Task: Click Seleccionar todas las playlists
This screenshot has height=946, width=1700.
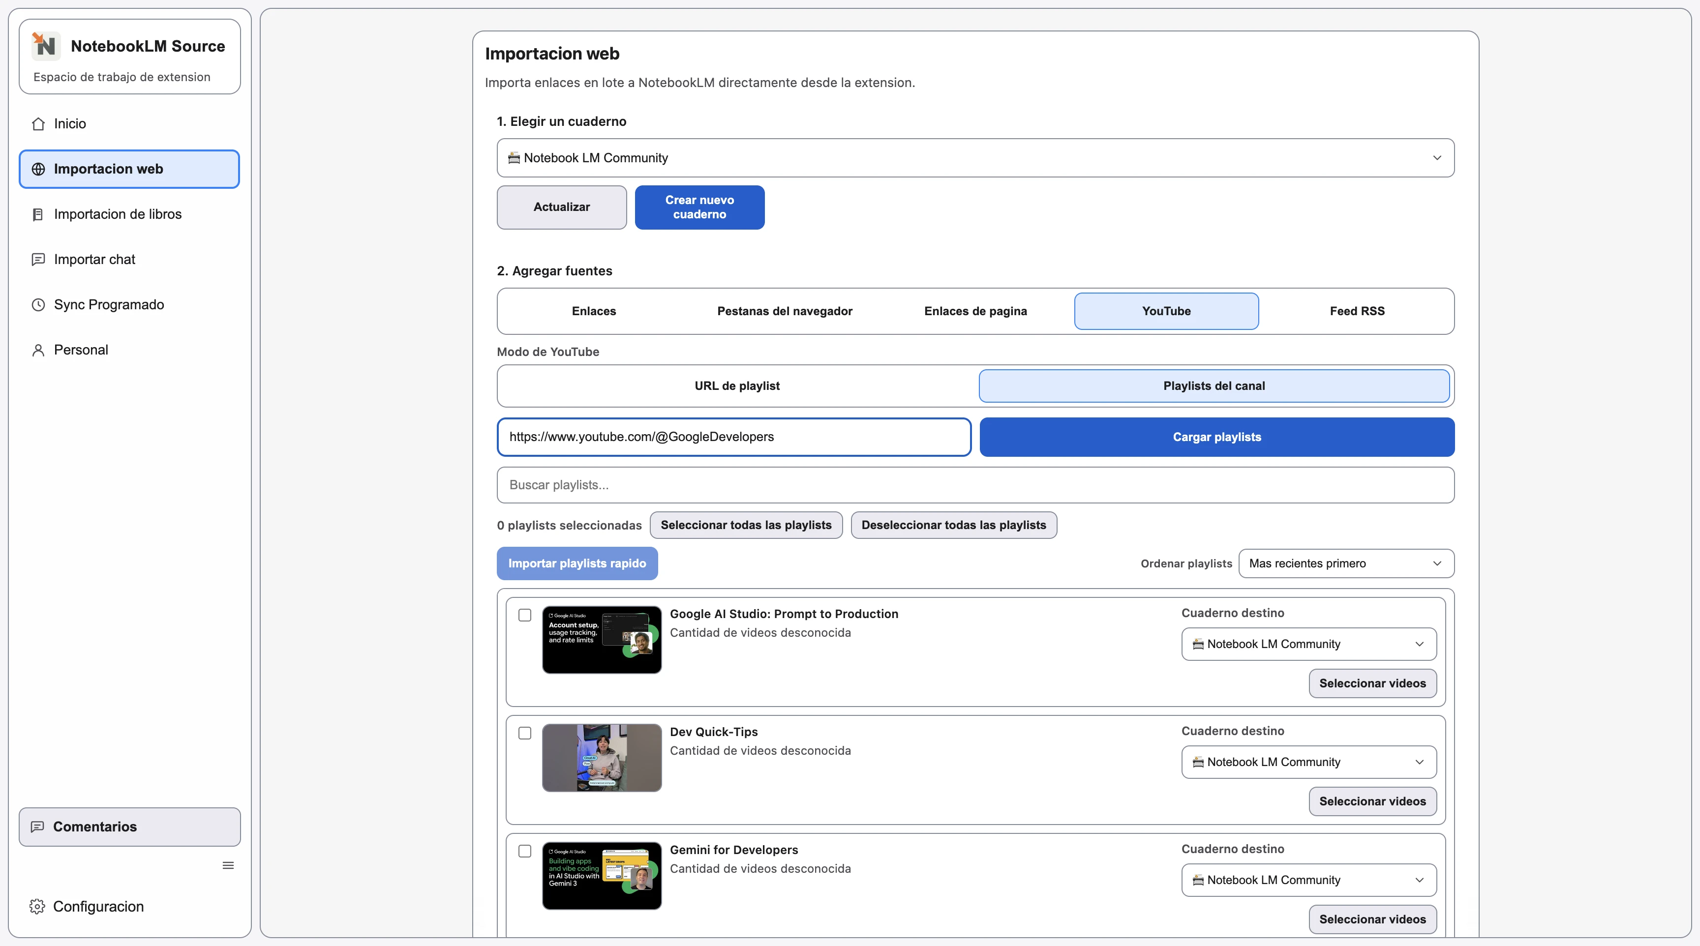Action: coord(746,525)
